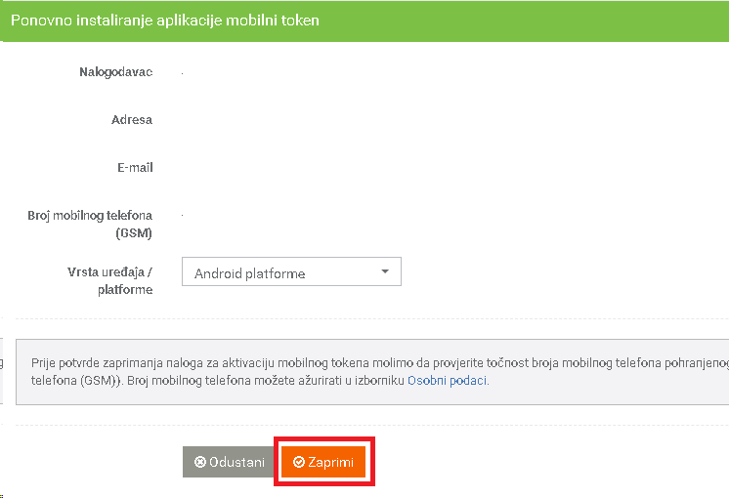Open the dropdown via its caret arrow

coord(385,271)
